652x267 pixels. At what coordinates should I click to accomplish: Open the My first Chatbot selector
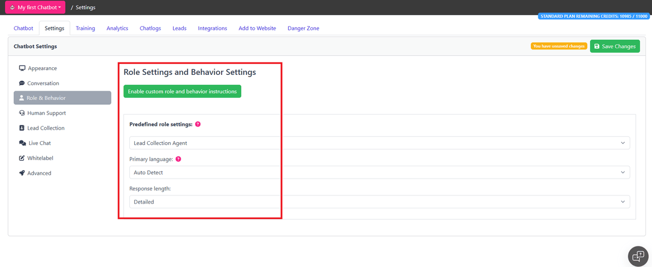[x=35, y=8]
